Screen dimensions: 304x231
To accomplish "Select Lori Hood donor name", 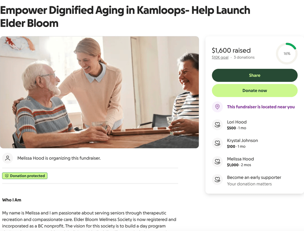I will click(237, 122).
